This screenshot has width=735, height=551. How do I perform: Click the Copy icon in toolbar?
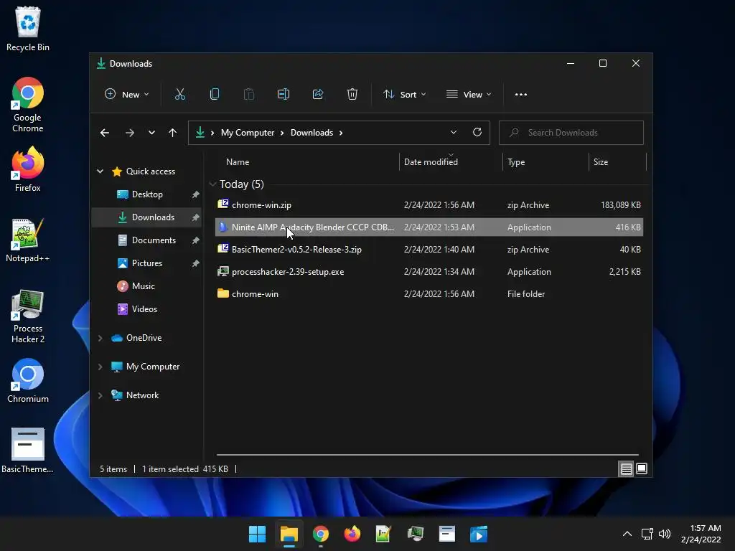click(214, 94)
